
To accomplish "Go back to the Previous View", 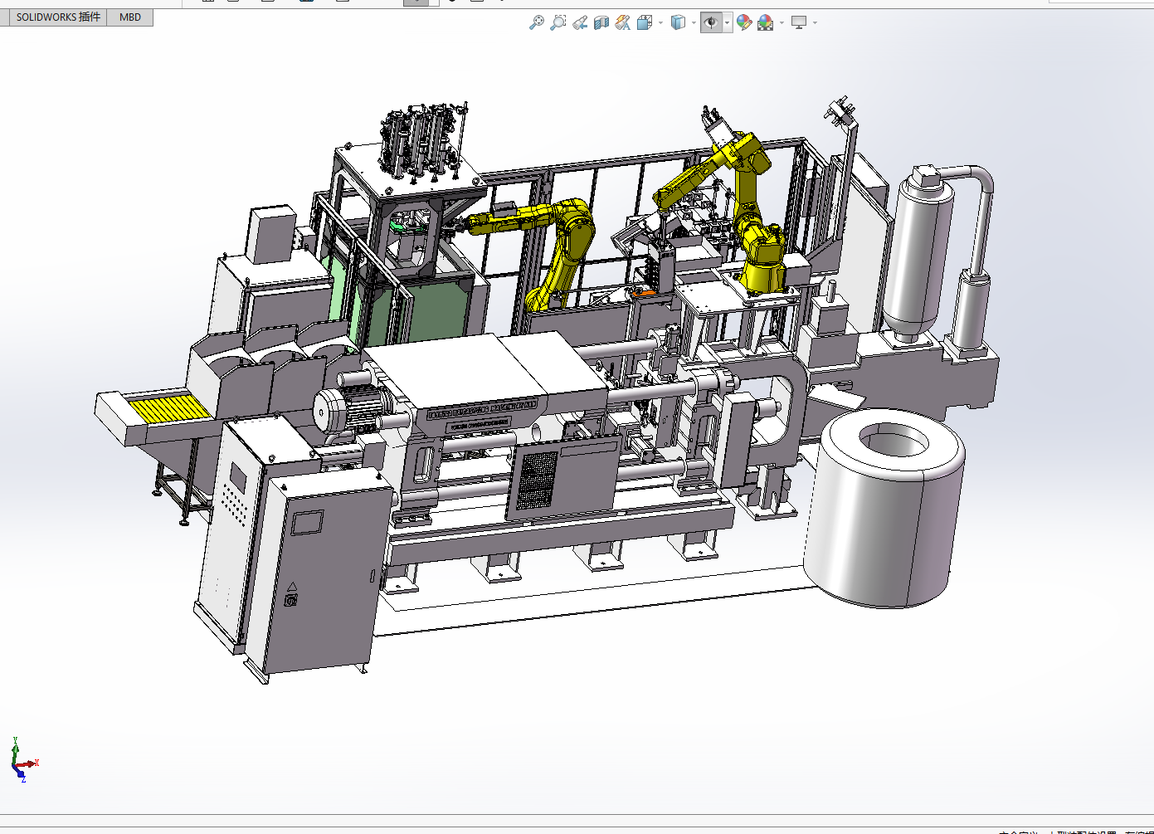I will pos(580,22).
